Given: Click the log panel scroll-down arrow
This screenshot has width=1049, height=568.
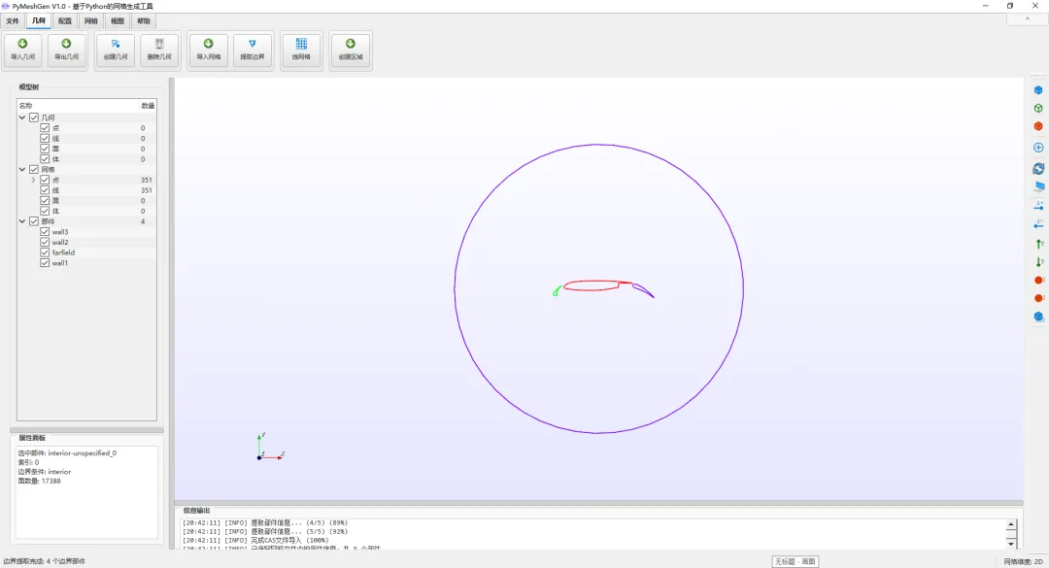Looking at the screenshot, I should pyautogui.click(x=1011, y=543).
